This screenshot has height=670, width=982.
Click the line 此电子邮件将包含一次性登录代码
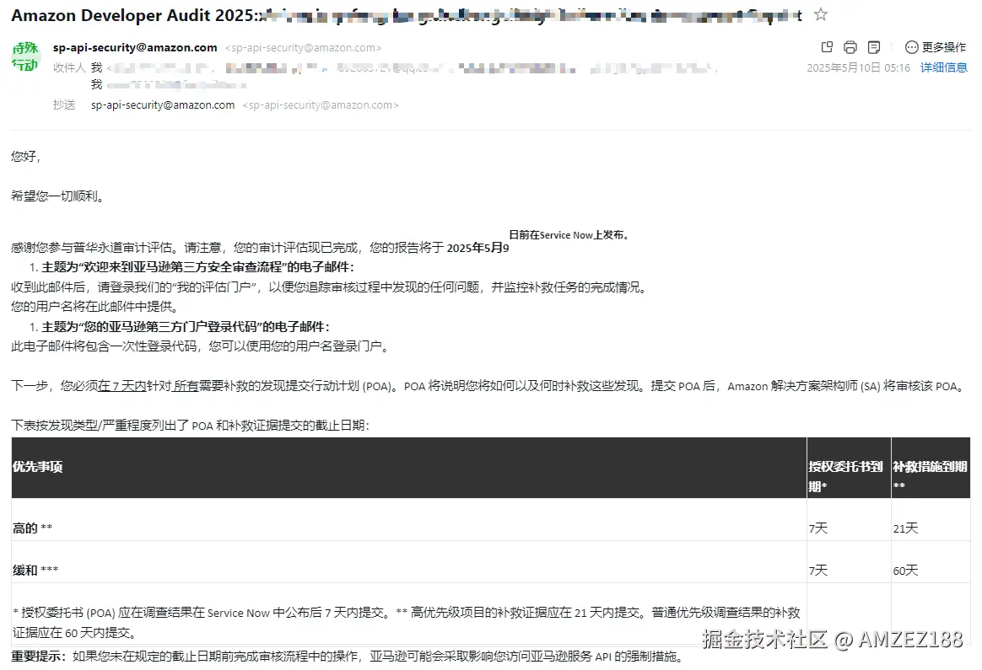coord(201,347)
